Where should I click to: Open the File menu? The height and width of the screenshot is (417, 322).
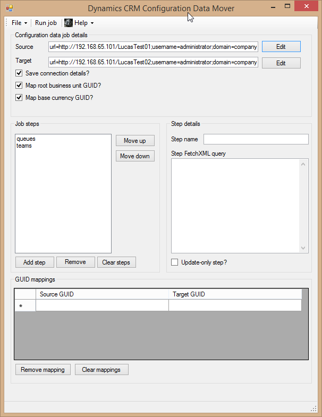(19, 23)
